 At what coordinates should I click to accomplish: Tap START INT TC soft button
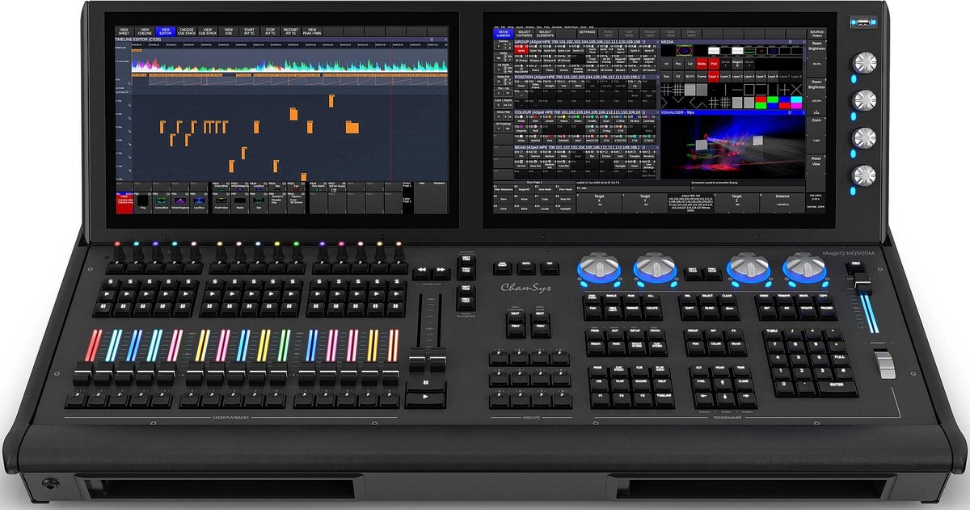(249, 32)
